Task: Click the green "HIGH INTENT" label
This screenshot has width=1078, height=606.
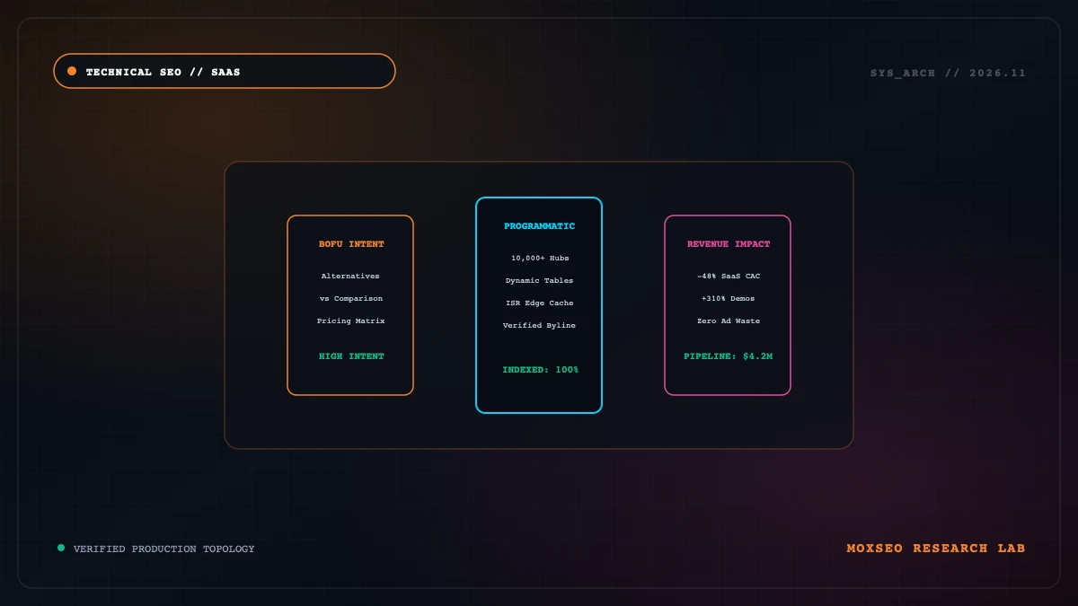Action: 350,356
